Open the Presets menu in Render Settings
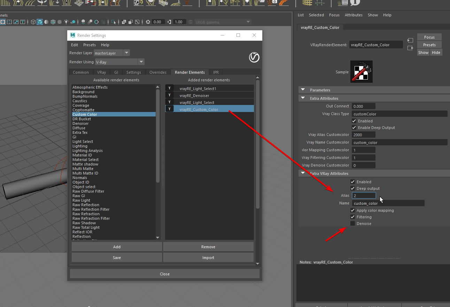450x307 pixels. click(x=90, y=45)
